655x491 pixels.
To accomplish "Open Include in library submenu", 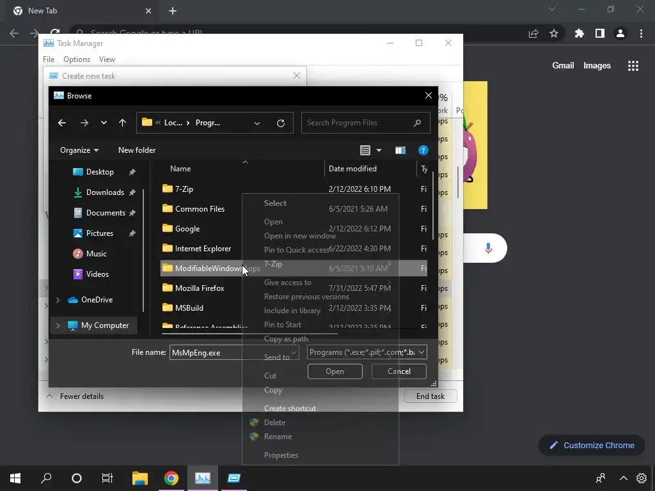I will [x=292, y=311].
